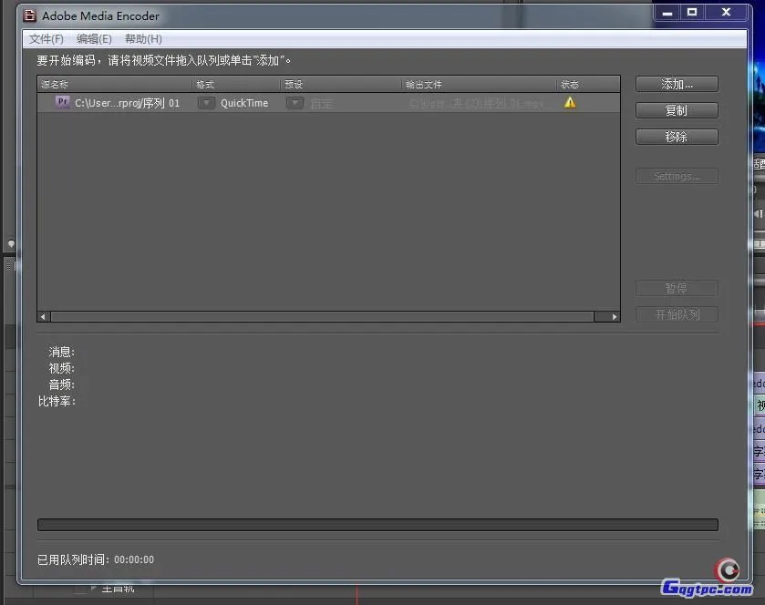This screenshot has height=605, width=765.
Task: Click the Adobe Media Encoder title bar icon
Action: point(29,15)
